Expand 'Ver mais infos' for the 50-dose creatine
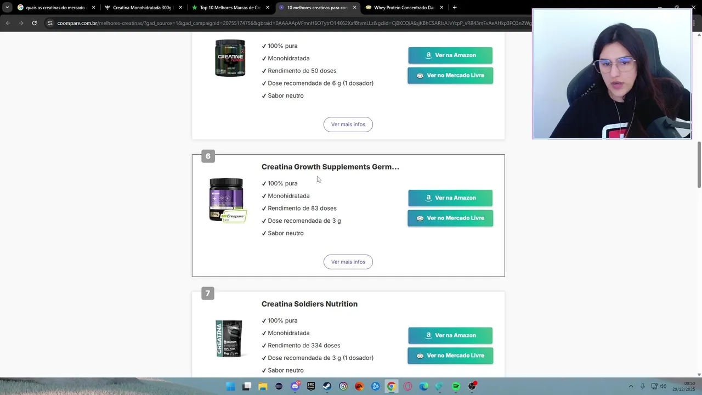Viewport: 702px width, 395px height. point(348,125)
